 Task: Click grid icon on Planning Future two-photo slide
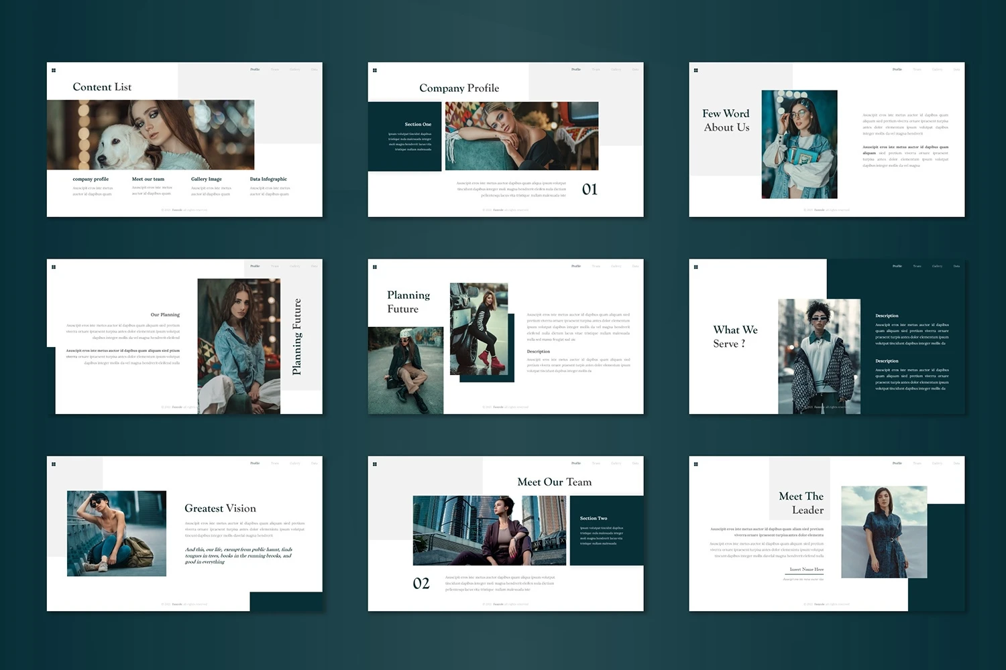coord(375,267)
